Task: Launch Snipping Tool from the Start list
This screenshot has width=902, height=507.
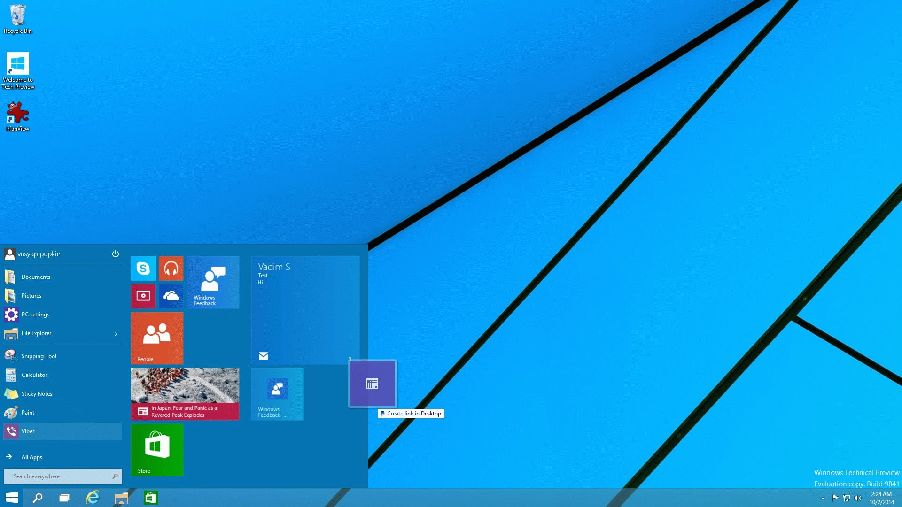Action: [62, 356]
